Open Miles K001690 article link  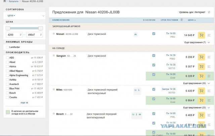coord(68,90)
